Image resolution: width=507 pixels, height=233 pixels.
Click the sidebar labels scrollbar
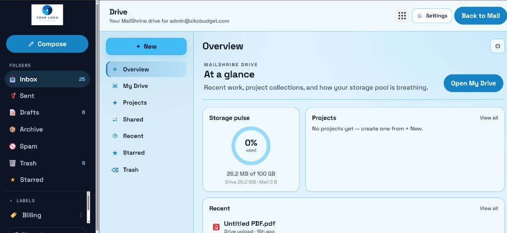[x=88, y=207]
